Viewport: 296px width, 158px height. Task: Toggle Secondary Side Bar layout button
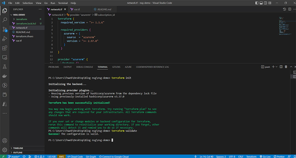coord(266,3)
